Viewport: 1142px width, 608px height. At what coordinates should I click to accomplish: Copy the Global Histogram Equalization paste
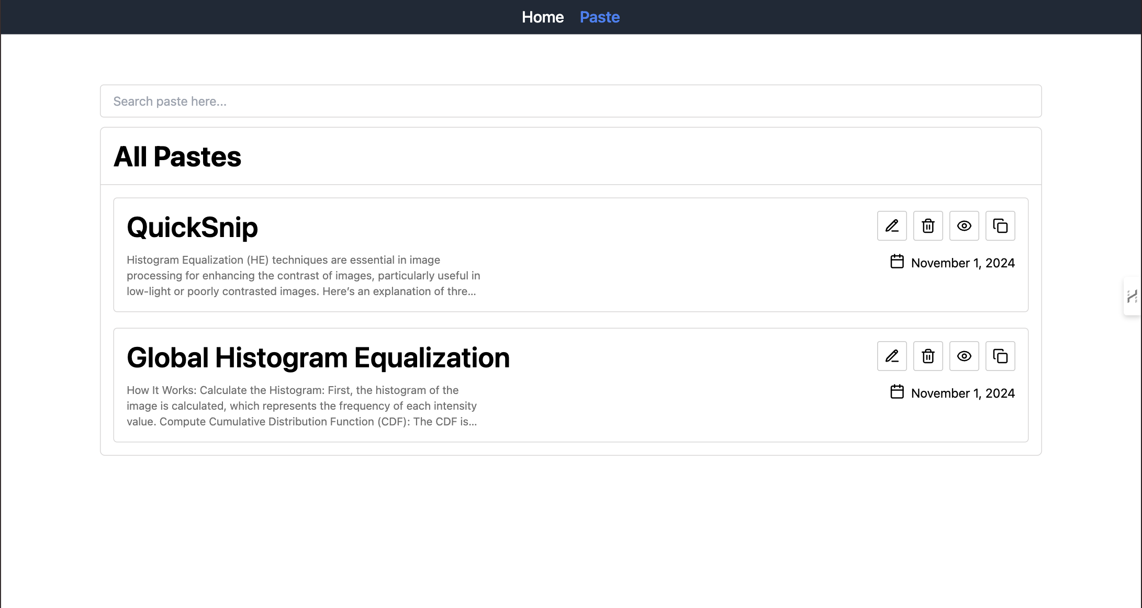1000,356
